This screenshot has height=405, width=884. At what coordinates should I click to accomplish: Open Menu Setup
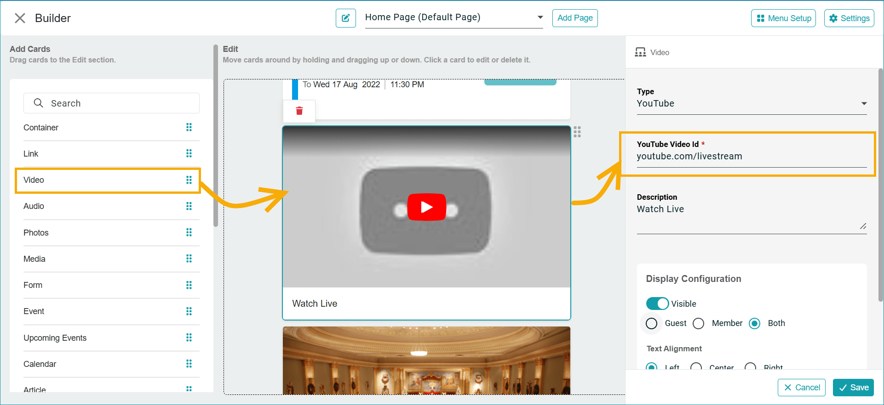783,18
